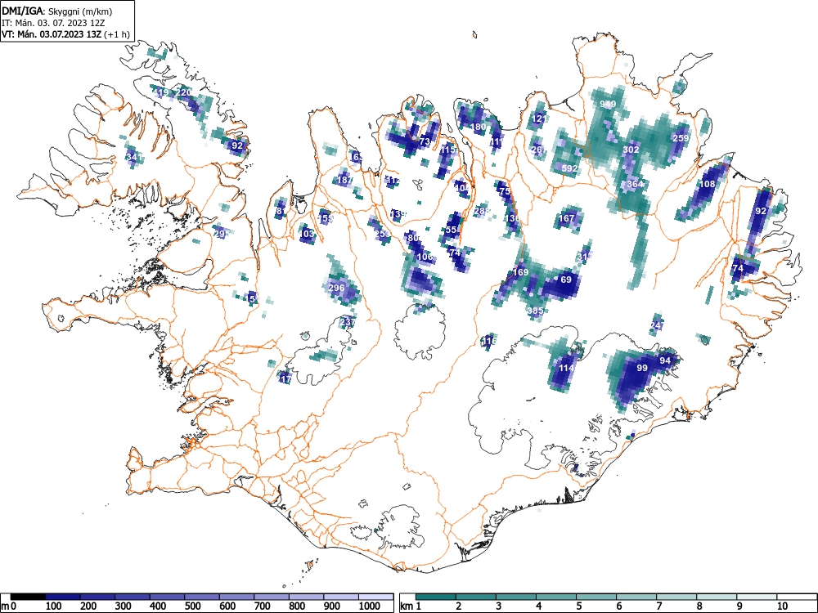Pick the dark blue 100–200 m legend segment
This screenshot has height=613, width=818.
tap(63, 597)
